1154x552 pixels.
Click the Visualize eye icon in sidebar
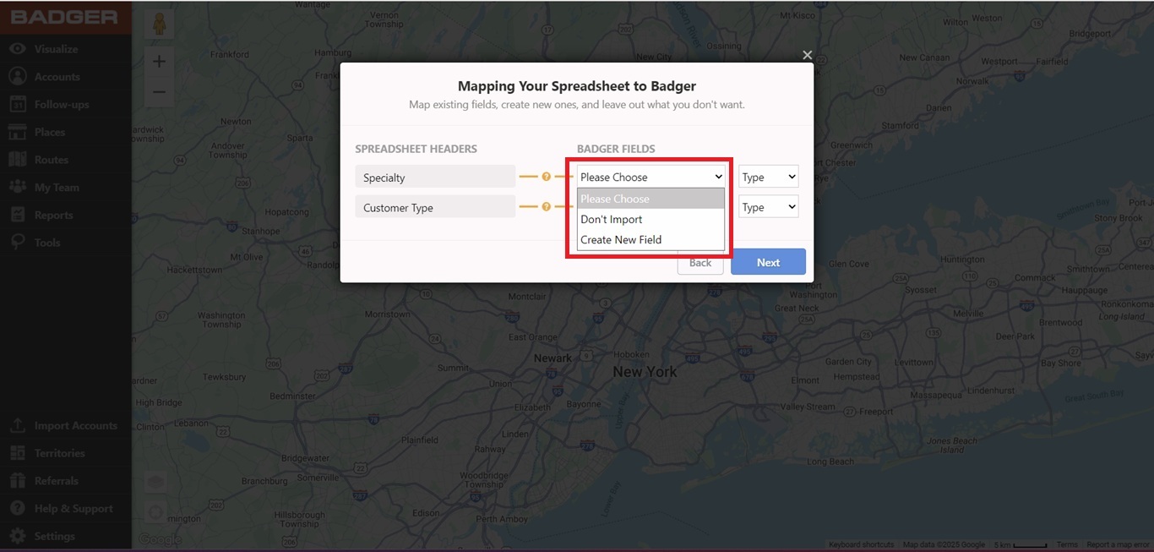tap(18, 49)
